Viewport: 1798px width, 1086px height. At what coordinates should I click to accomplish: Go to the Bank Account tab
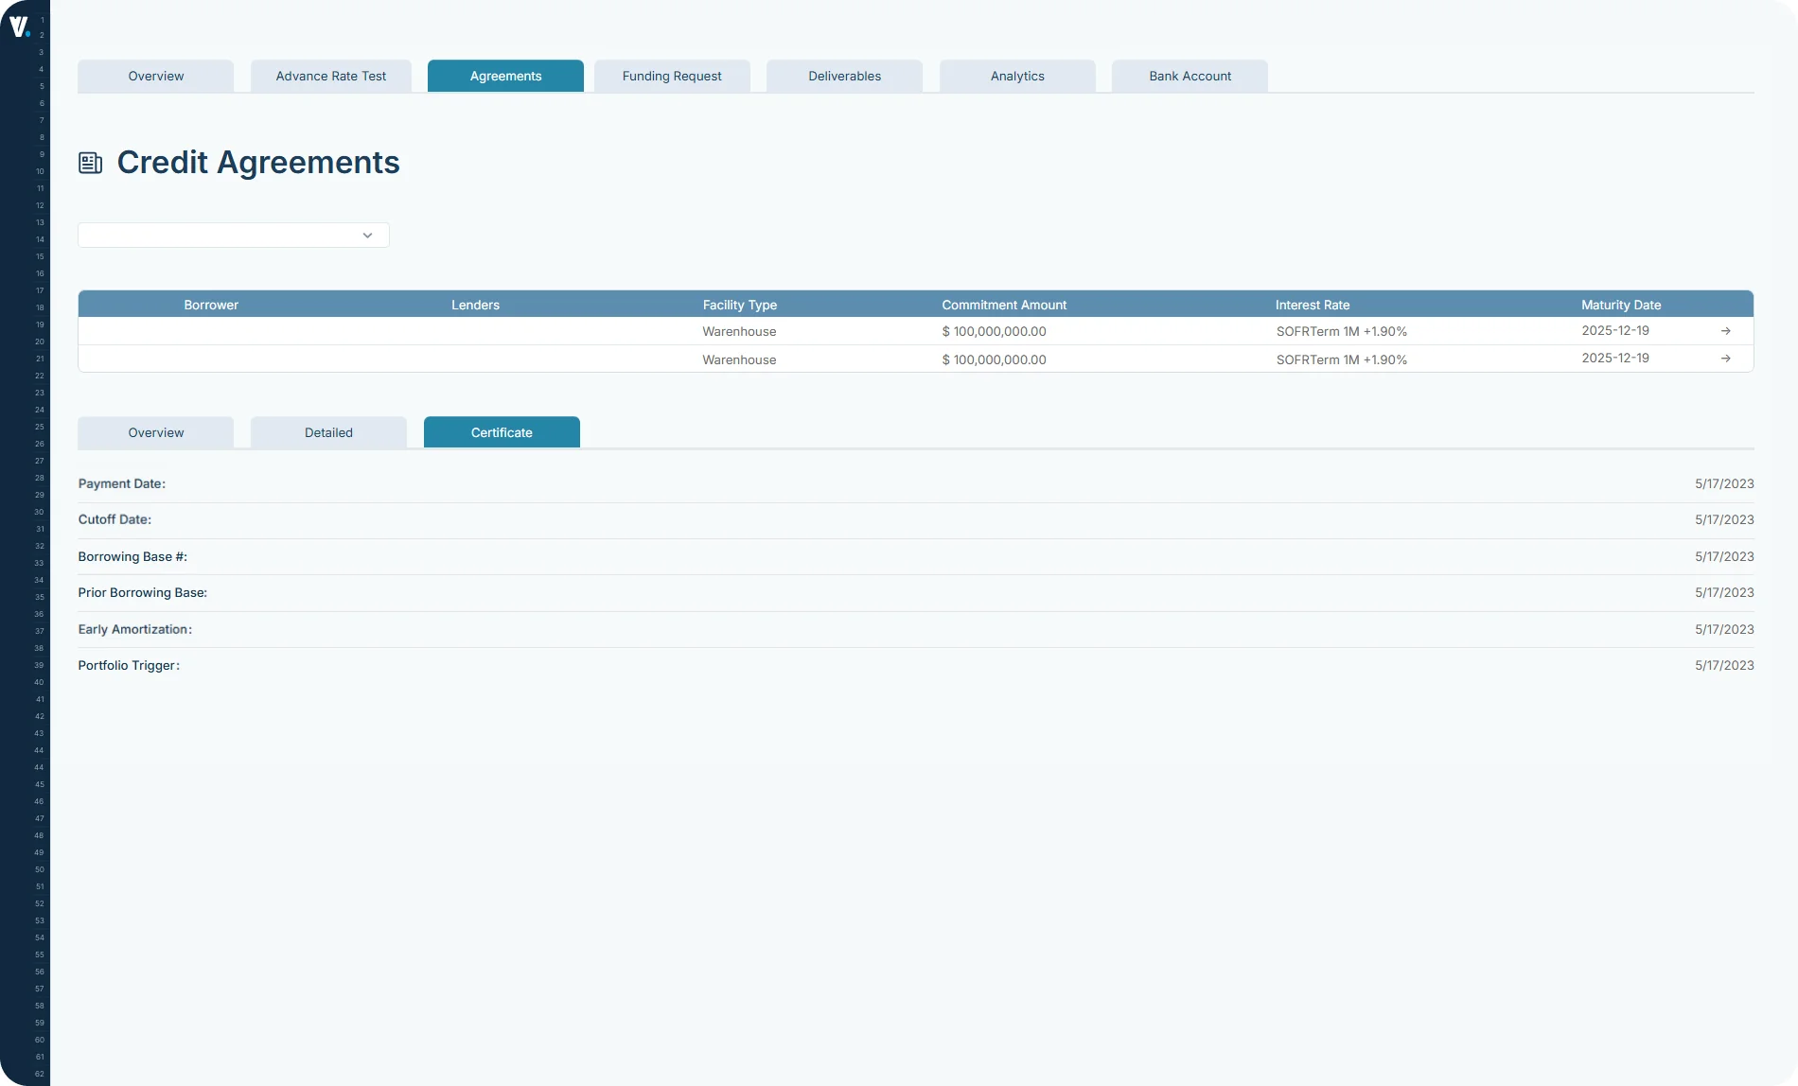[x=1189, y=76]
